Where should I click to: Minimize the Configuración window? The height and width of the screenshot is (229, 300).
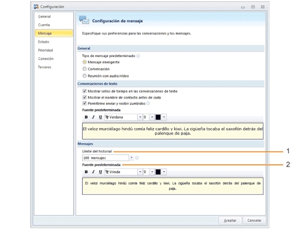(243, 7)
